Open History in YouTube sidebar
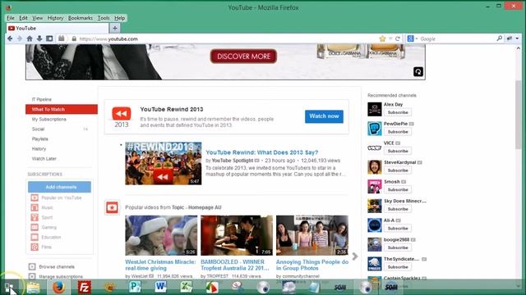 tap(39, 149)
